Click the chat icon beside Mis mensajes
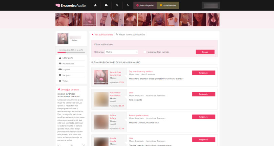274x146 pixels. [60, 64]
